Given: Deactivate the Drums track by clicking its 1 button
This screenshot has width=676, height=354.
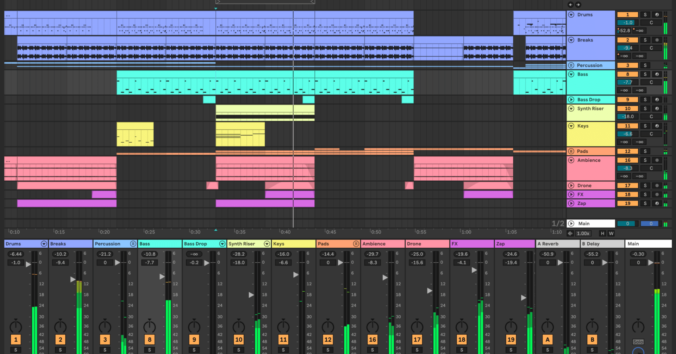Looking at the screenshot, I should [627, 14].
